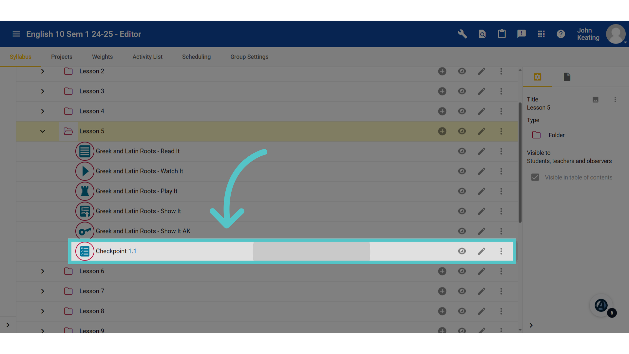Switch to the document icon panel tab
This screenshot has width=629, height=354.
pos(567,77)
